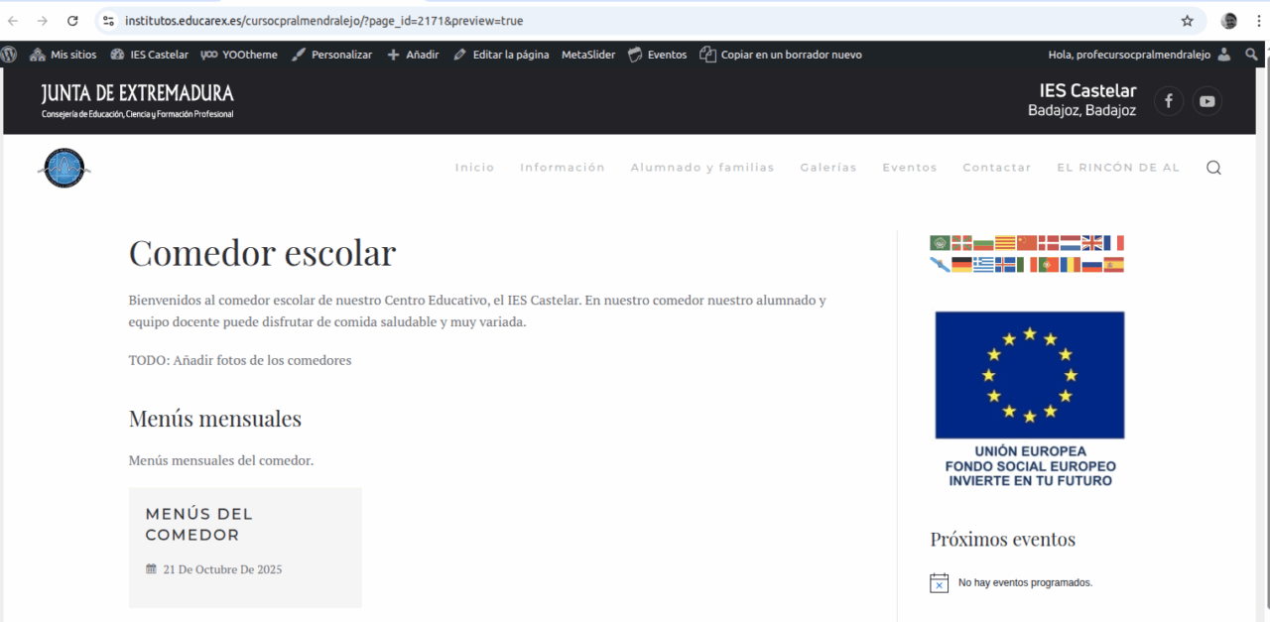Open the Facebook social icon

tap(1169, 100)
